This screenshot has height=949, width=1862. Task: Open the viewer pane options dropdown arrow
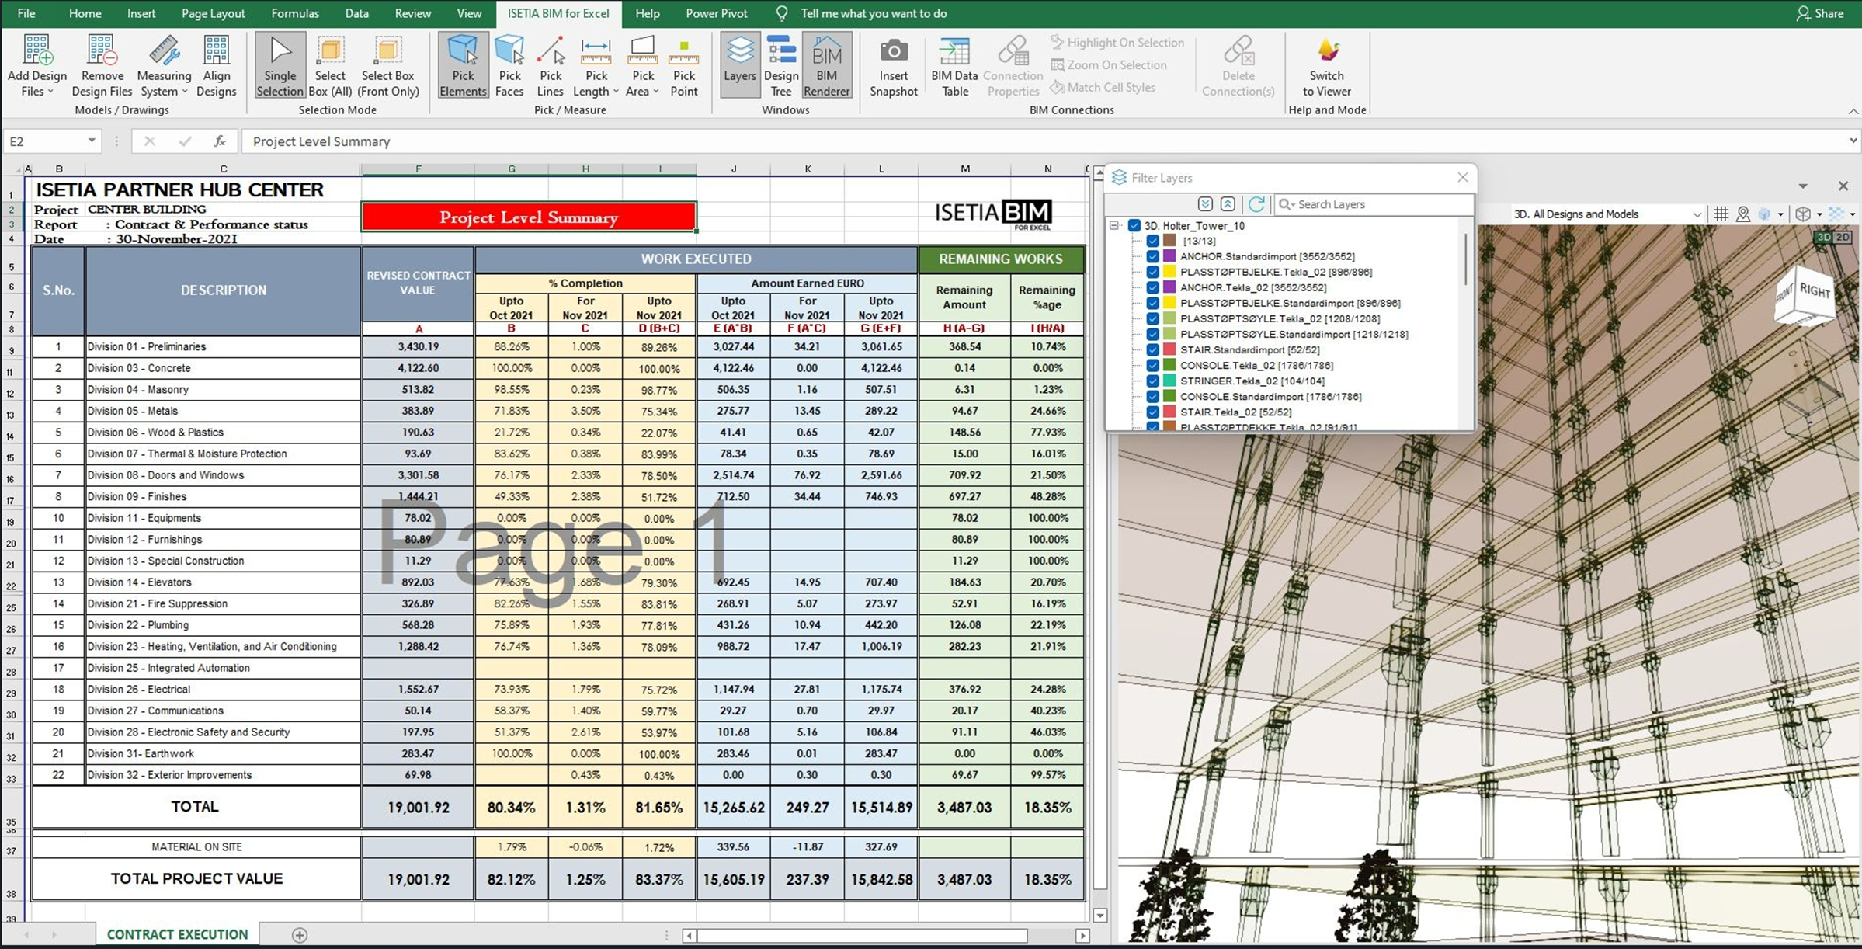[x=1803, y=186]
